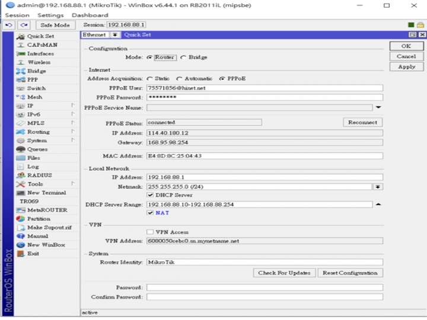
Task: Click the Reconnect button
Action: pos(363,123)
